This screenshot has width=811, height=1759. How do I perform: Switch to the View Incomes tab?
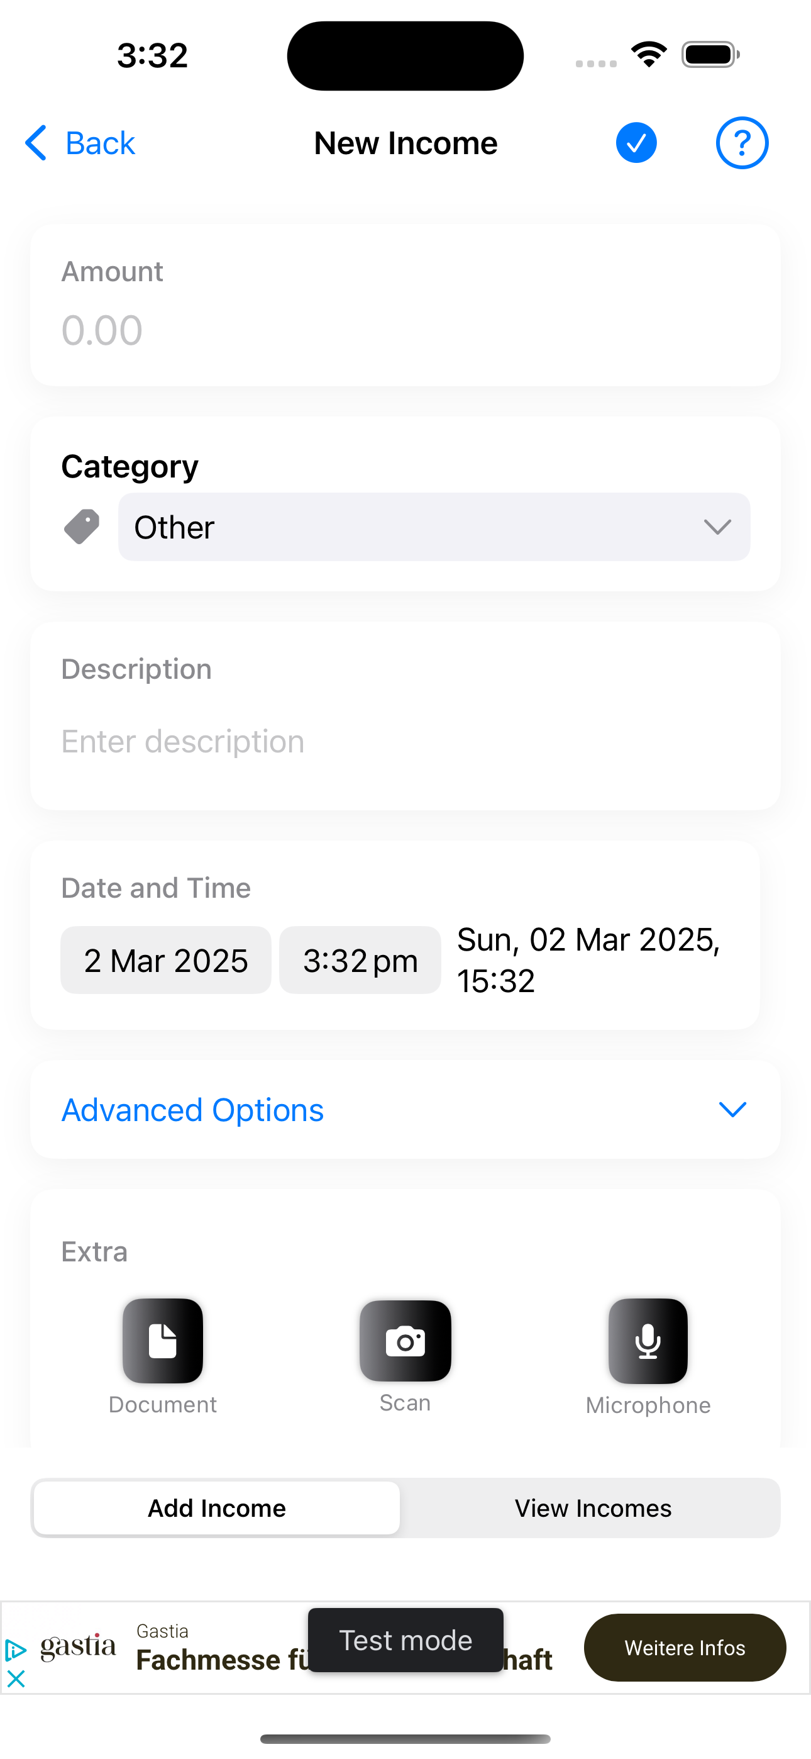[593, 1508]
